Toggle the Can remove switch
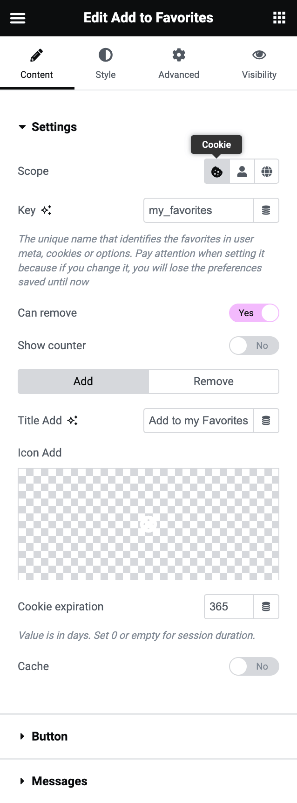This screenshot has width=297, height=803. [254, 313]
